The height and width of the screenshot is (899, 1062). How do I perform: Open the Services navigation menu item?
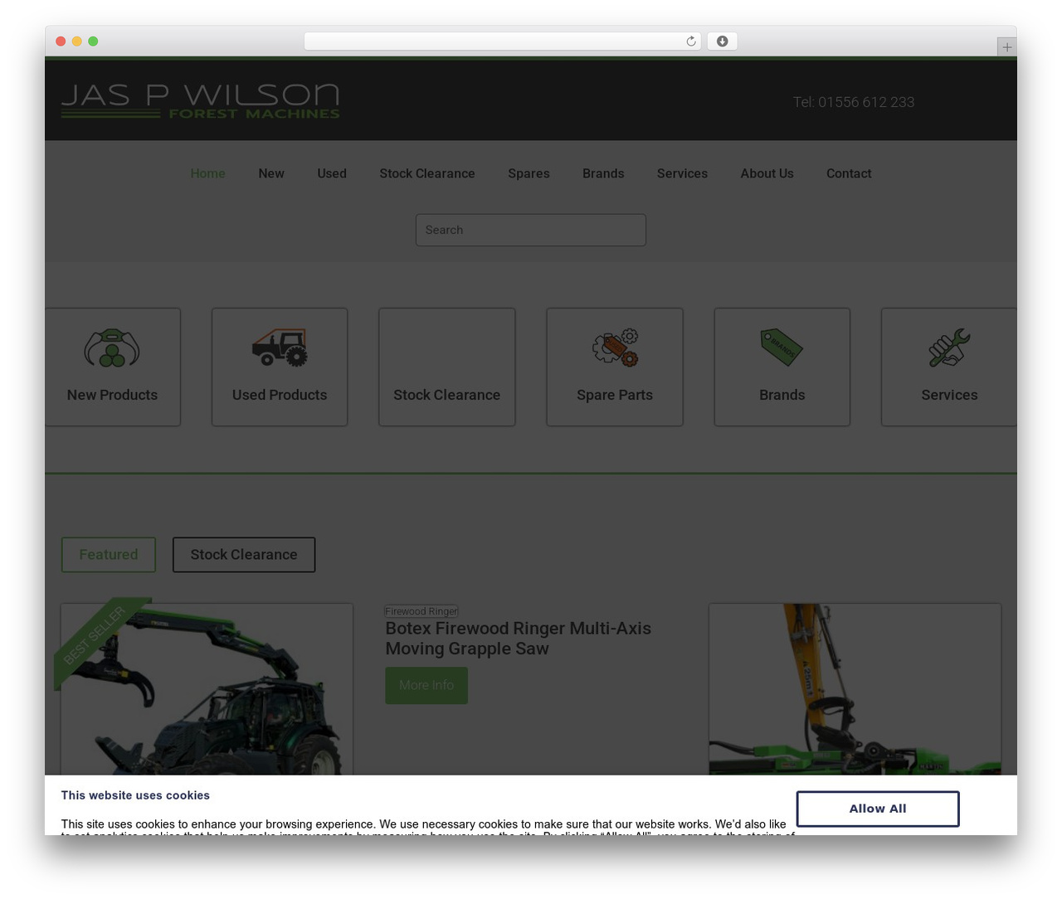[682, 173]
